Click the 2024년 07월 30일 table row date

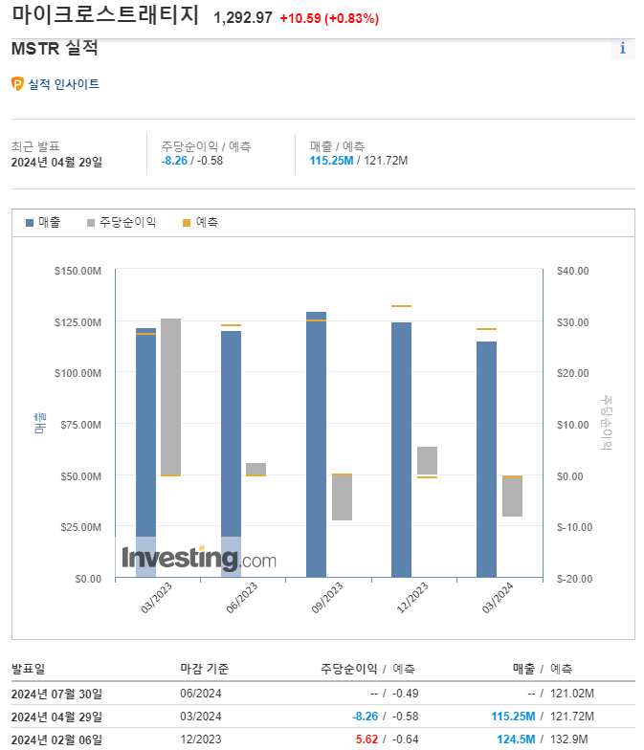point(57,694)
